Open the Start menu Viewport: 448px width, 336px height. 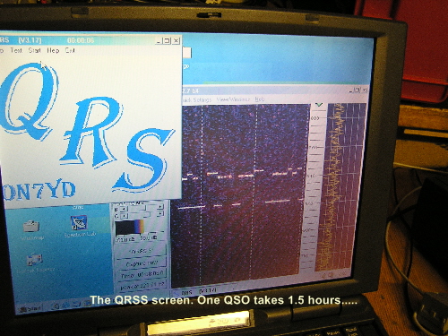[30, 308]
